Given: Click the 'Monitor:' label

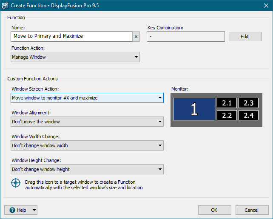Looking at the screenshot, I should [x=180, y=89].
